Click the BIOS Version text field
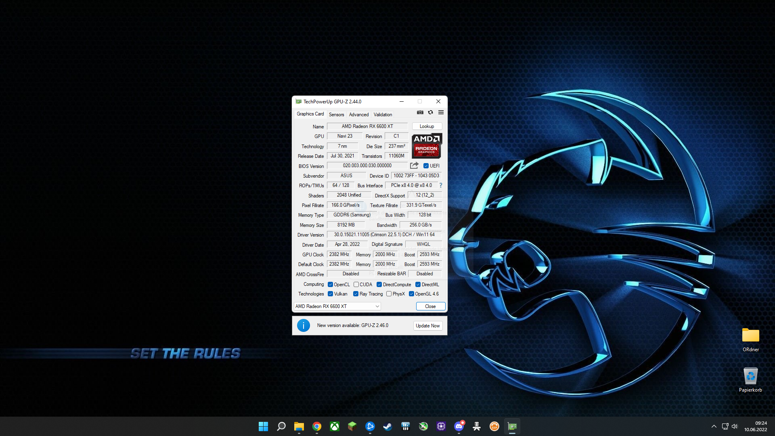 click(x=367, y=166)
